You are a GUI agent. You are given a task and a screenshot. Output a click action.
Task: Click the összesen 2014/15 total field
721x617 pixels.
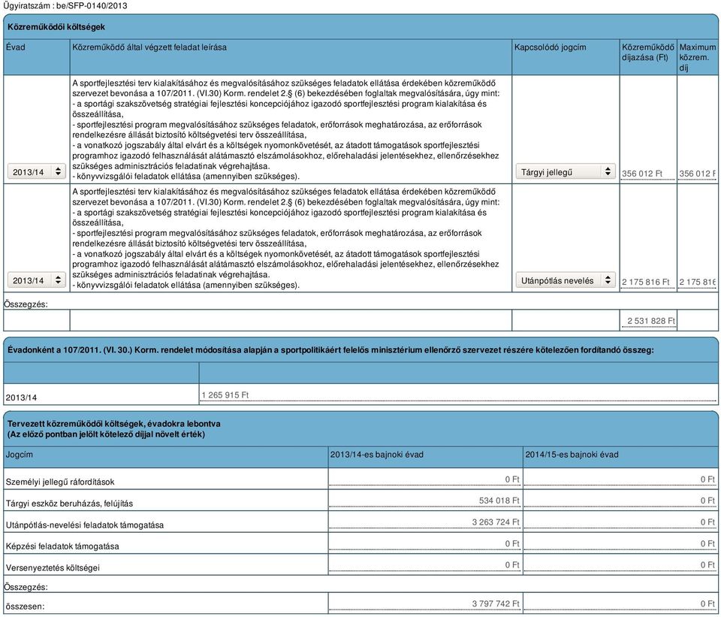click(620, 603)
